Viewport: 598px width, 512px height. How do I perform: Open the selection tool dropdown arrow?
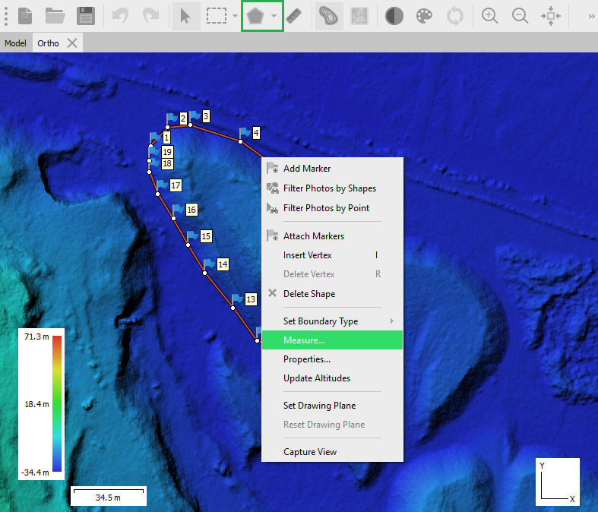[236, 16]
